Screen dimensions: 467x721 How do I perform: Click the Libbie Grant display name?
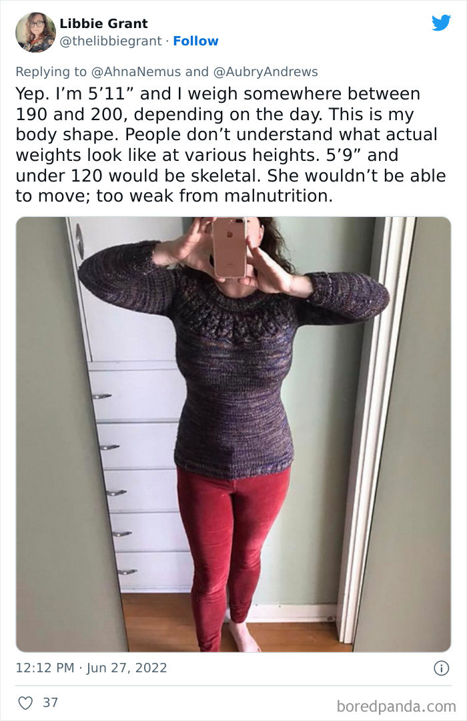click(x=103, y=23)
